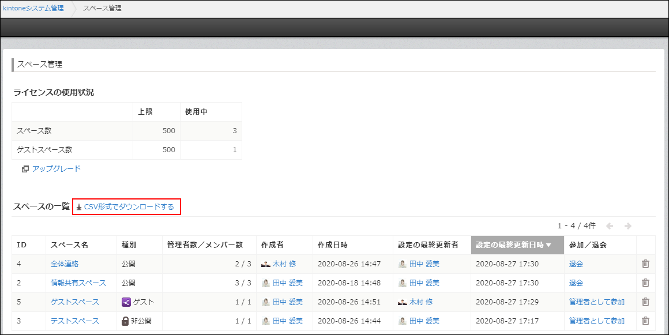Click the previous page arrow in pagination
The height and width of the screenshot is (335, 669).
[x=610, y=225]
